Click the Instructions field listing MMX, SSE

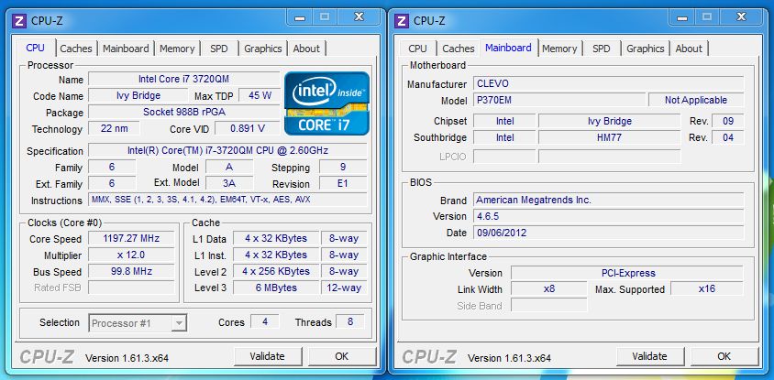(227, 200)
